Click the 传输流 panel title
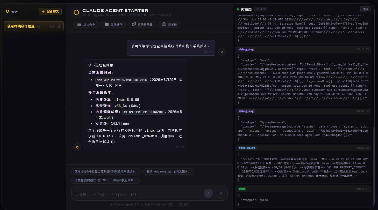 (x=246, y=9)
